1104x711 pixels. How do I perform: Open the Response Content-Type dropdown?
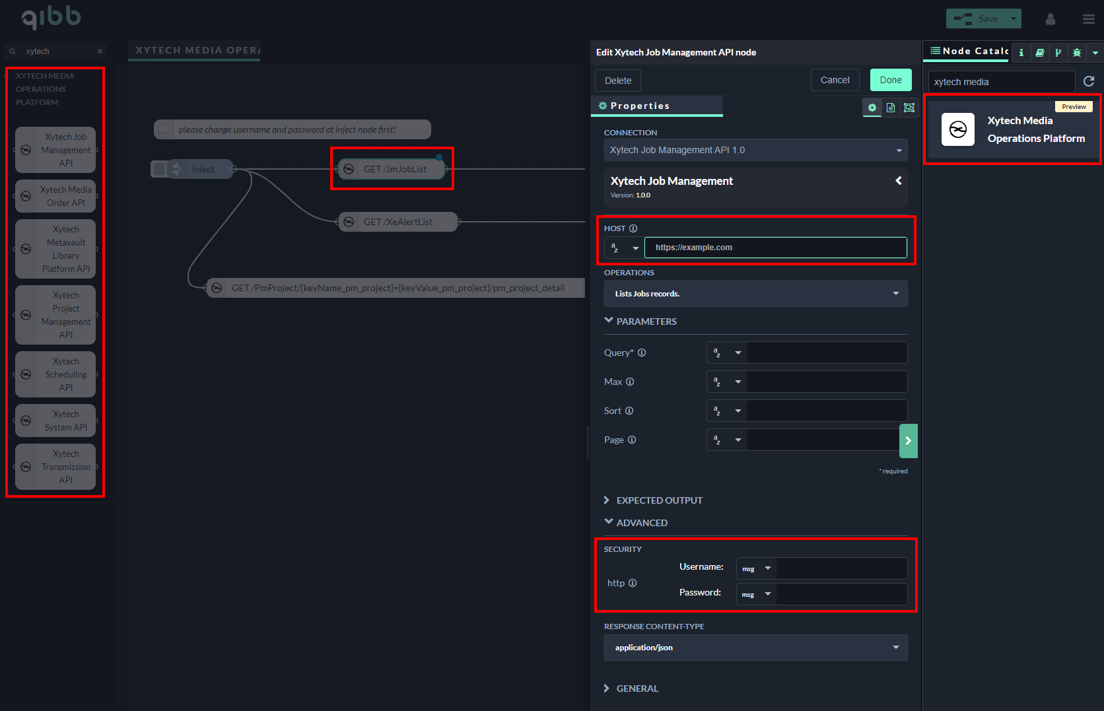755,648
